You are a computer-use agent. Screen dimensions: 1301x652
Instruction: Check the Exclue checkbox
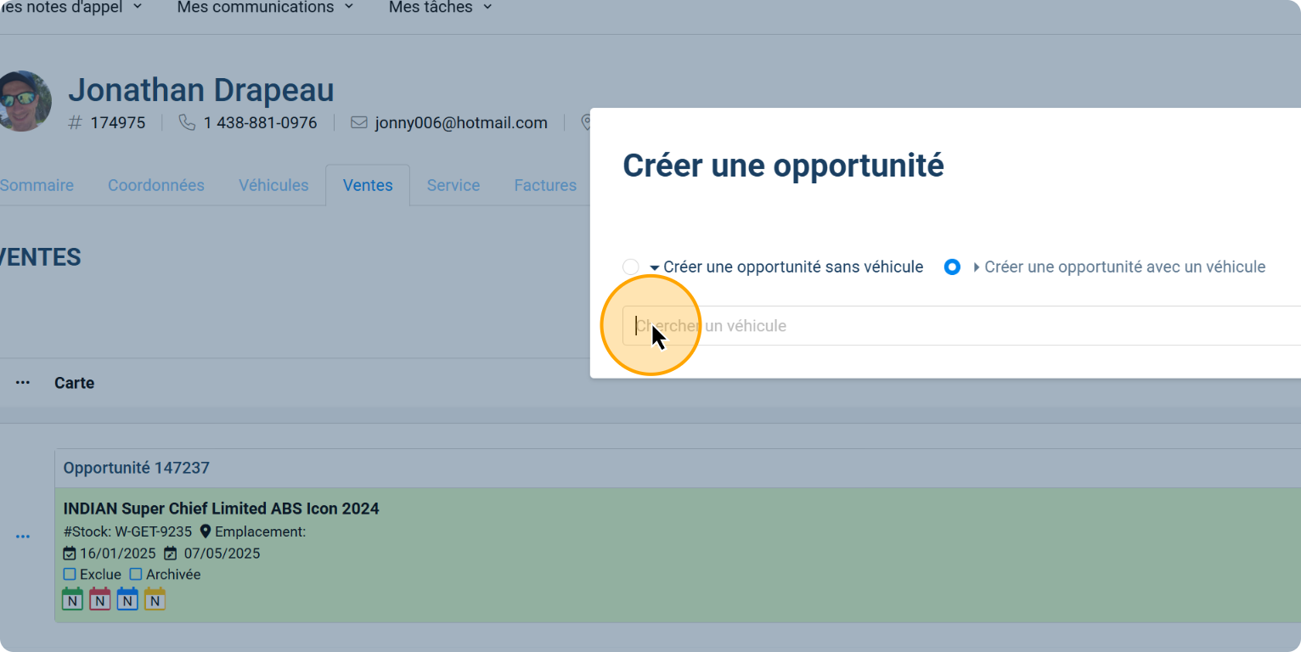point(70,575)
